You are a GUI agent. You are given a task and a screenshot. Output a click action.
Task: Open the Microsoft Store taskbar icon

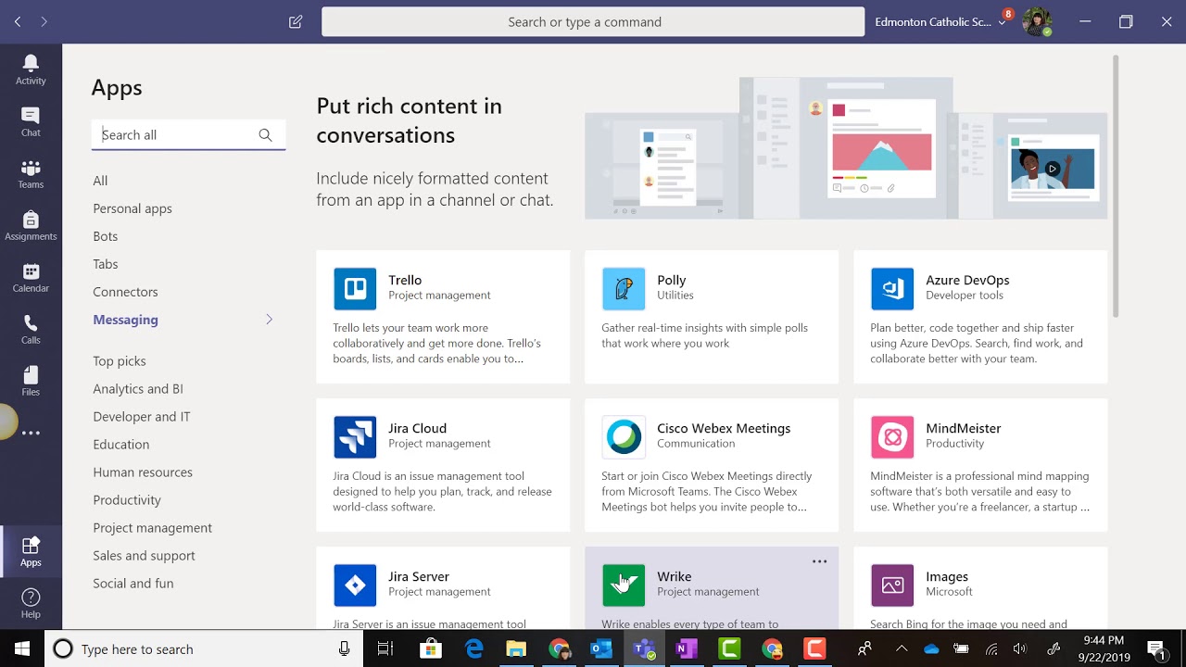click(431, 648)
